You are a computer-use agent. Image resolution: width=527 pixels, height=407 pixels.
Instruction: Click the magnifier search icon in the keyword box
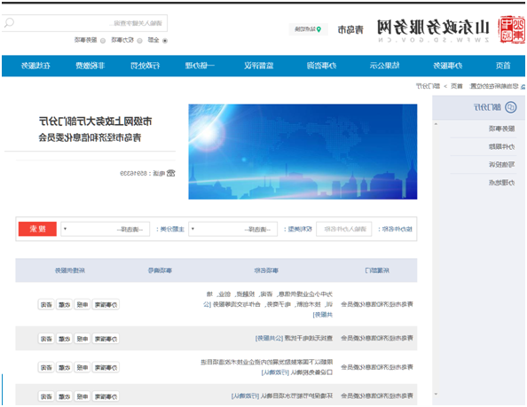9,23
